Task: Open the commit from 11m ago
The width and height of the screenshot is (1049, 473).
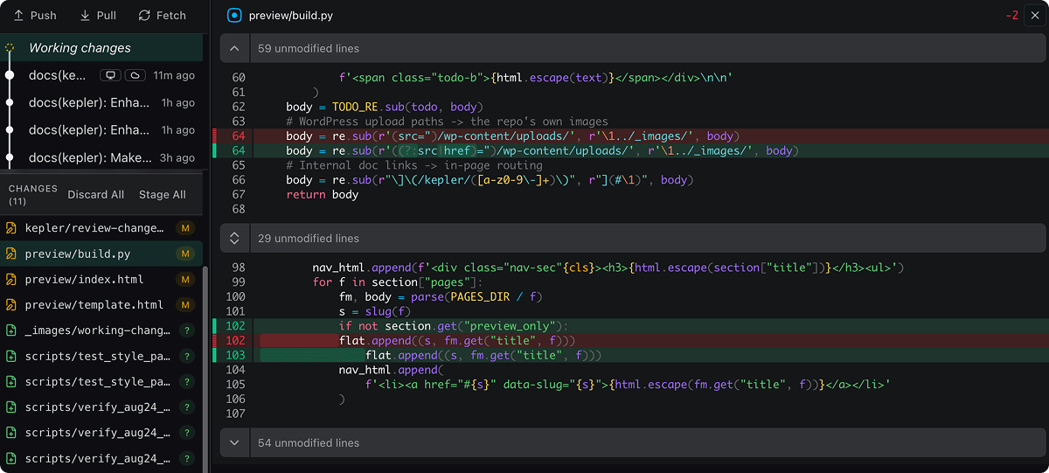Action: (x=101, y=75)
